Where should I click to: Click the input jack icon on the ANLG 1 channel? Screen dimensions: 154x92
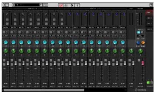pos(7,14)
